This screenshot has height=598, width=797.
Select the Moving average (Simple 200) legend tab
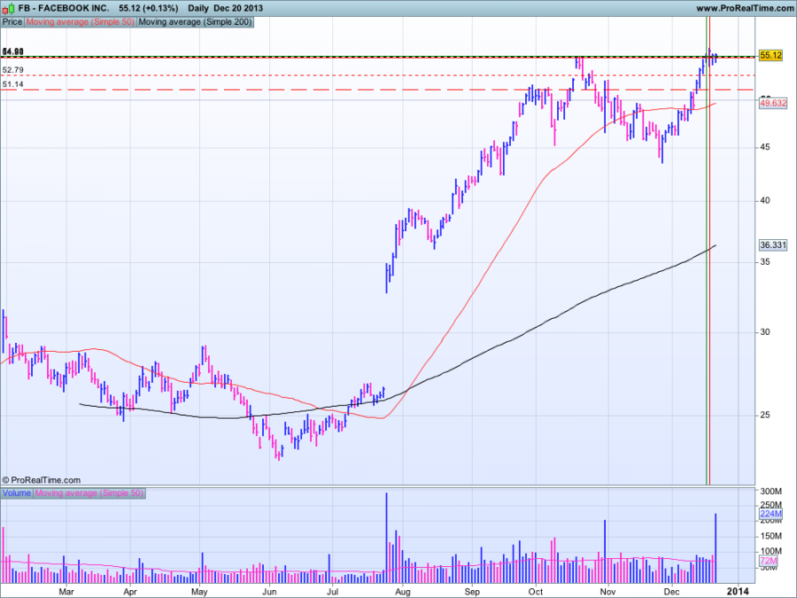tap(195, 22)
